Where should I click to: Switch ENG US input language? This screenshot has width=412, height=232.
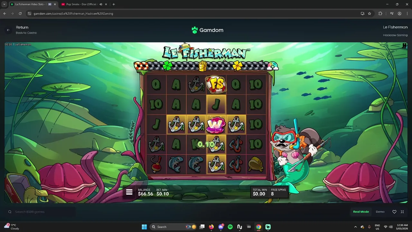(x=377, y=227)
